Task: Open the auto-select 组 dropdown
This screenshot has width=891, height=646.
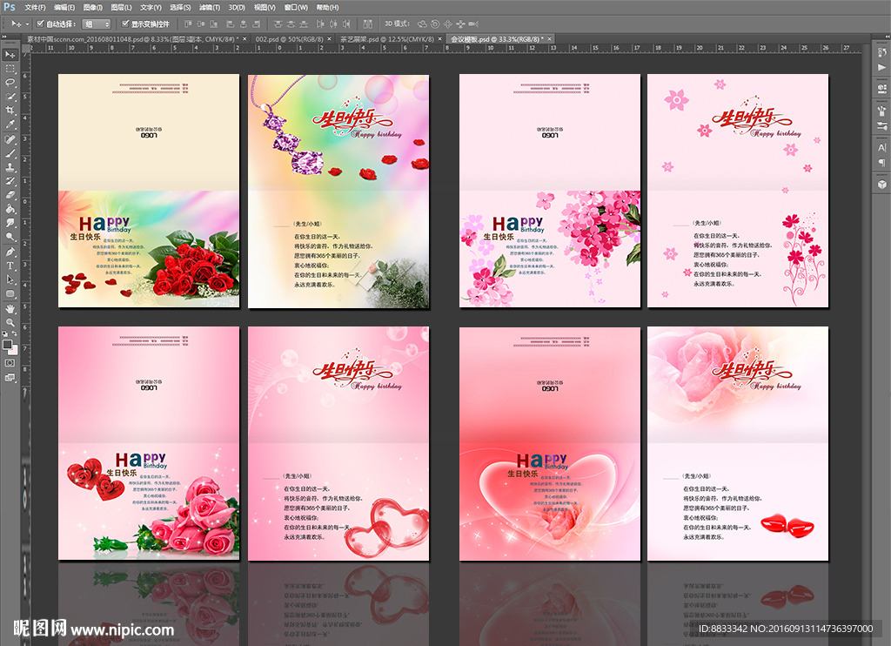Action: (96, 24)
